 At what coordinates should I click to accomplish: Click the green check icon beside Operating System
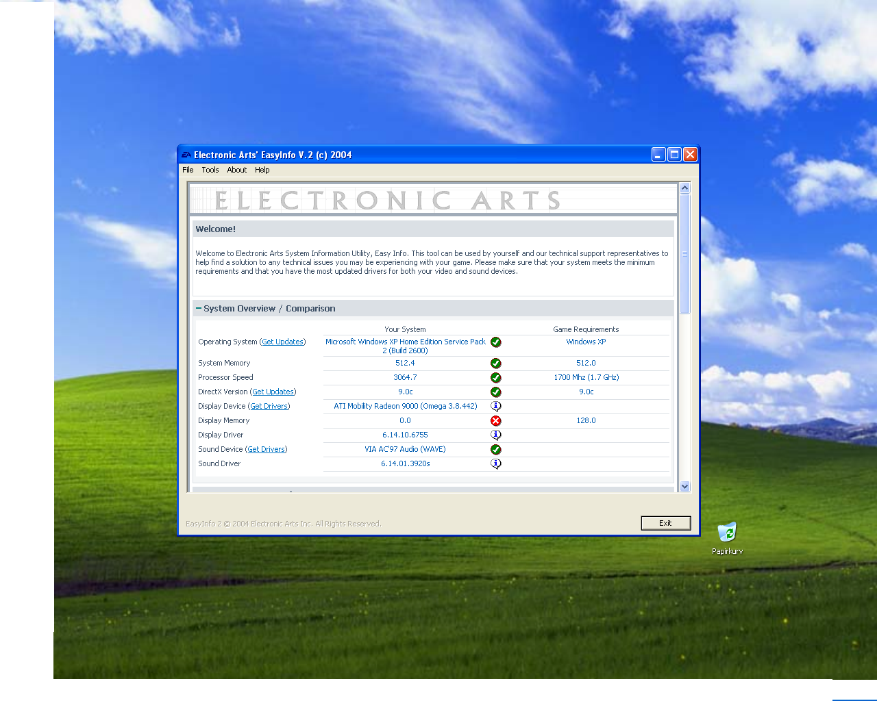496,342
